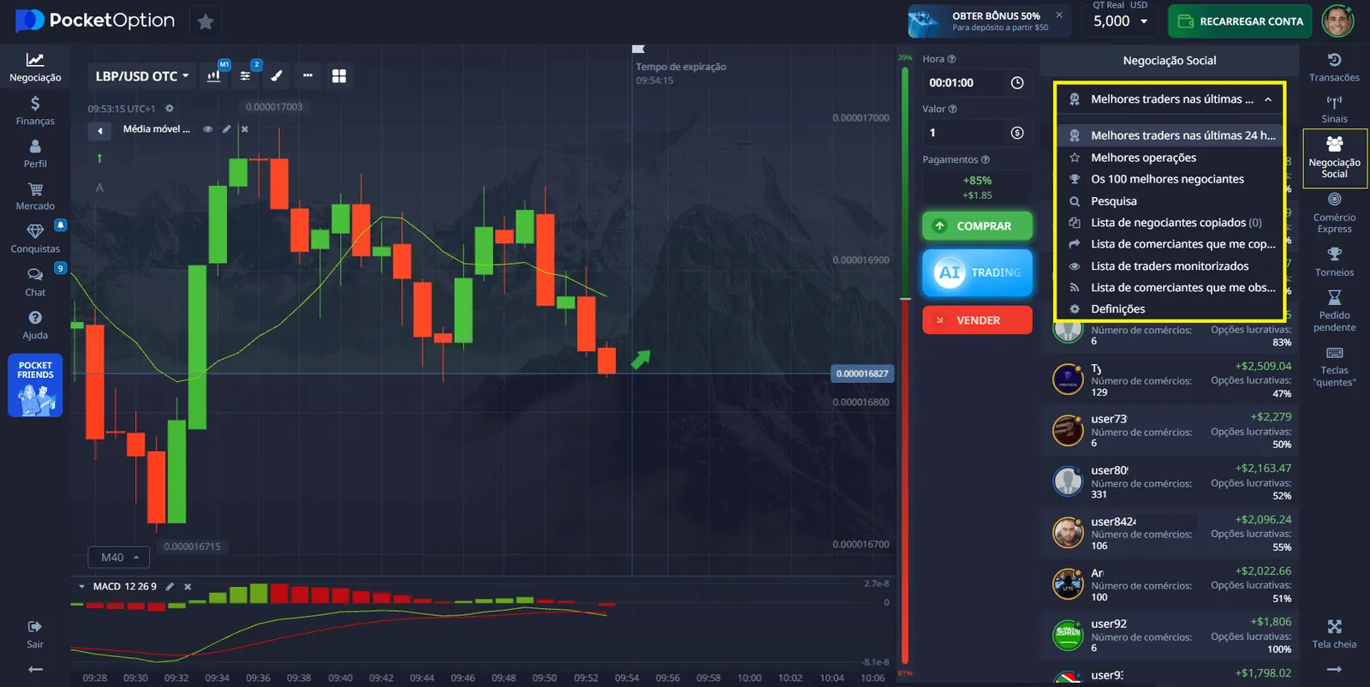This screenshot has height=687, width=1370.
Task: Open the LBP/USD OTC asset dropdown
Action: 142,76
